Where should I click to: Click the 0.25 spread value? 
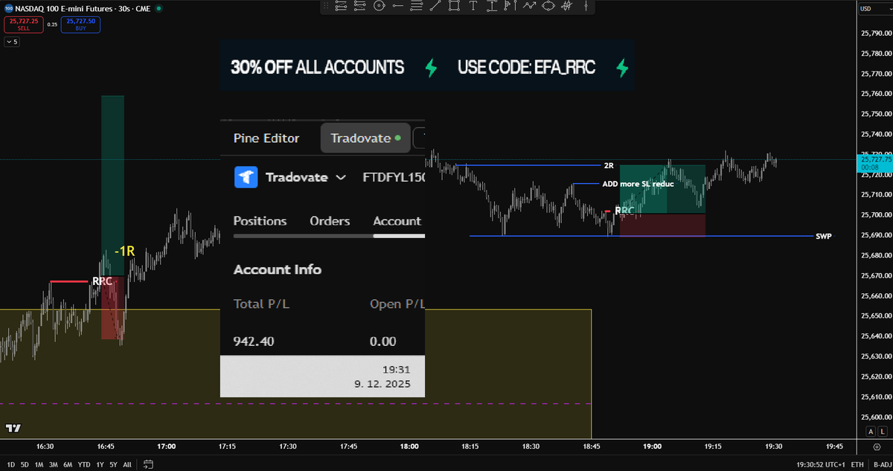(52, 25)
